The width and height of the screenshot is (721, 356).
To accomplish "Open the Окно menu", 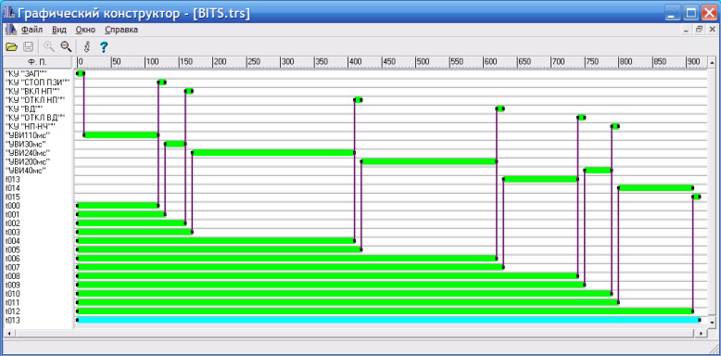I will tap(85, 30).
